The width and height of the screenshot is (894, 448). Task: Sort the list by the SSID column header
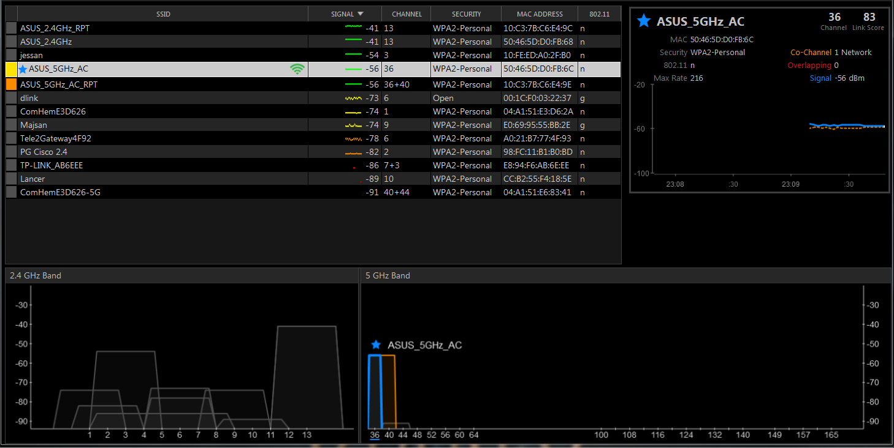pyautogui.click(x=163, y=14)
